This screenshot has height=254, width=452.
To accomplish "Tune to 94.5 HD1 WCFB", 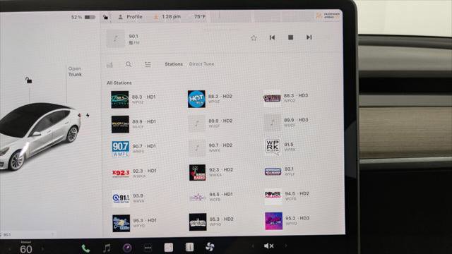I will (211, 197).
